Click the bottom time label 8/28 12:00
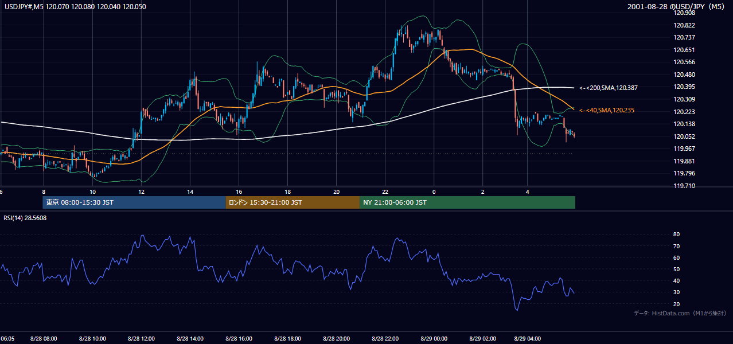Image resolution: width=733 pixels, height=344 pixels. (141, 339)
